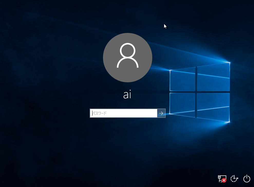Click the red X network error badge
Viewport: 254px width, 187px height.
pyautogui.click(x=224, y=180)
